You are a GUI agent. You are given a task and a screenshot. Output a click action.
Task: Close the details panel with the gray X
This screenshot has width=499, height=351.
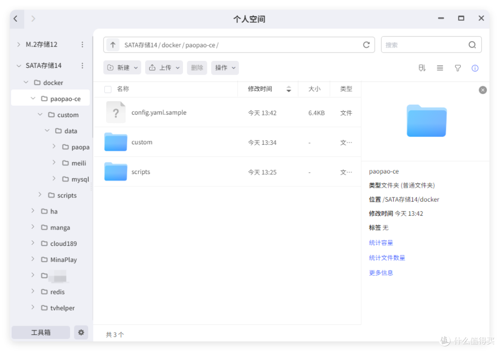coord(482,90)
